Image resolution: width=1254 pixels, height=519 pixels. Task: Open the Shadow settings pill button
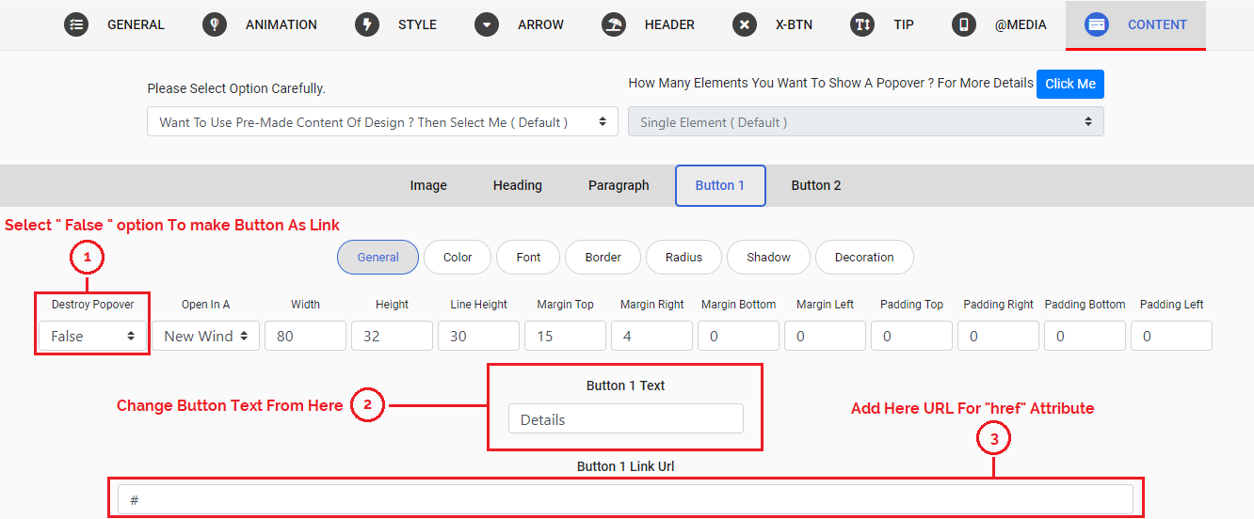click(x=768, y=257)
